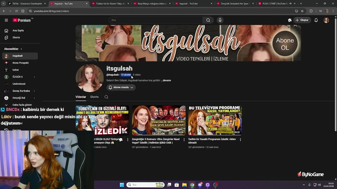The width and height of the screenshot is (337, 189).
Task: Open options menu for Tarihin En Yasaklı video
Action: tap(240, 140)
